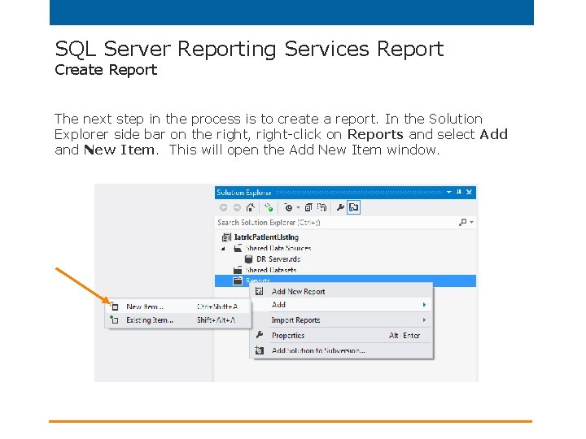
Task: Click the clock Pending Changes icon
Action: 288,207
